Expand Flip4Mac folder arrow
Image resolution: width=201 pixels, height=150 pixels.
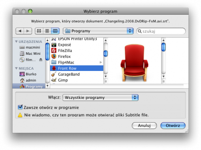101,62
